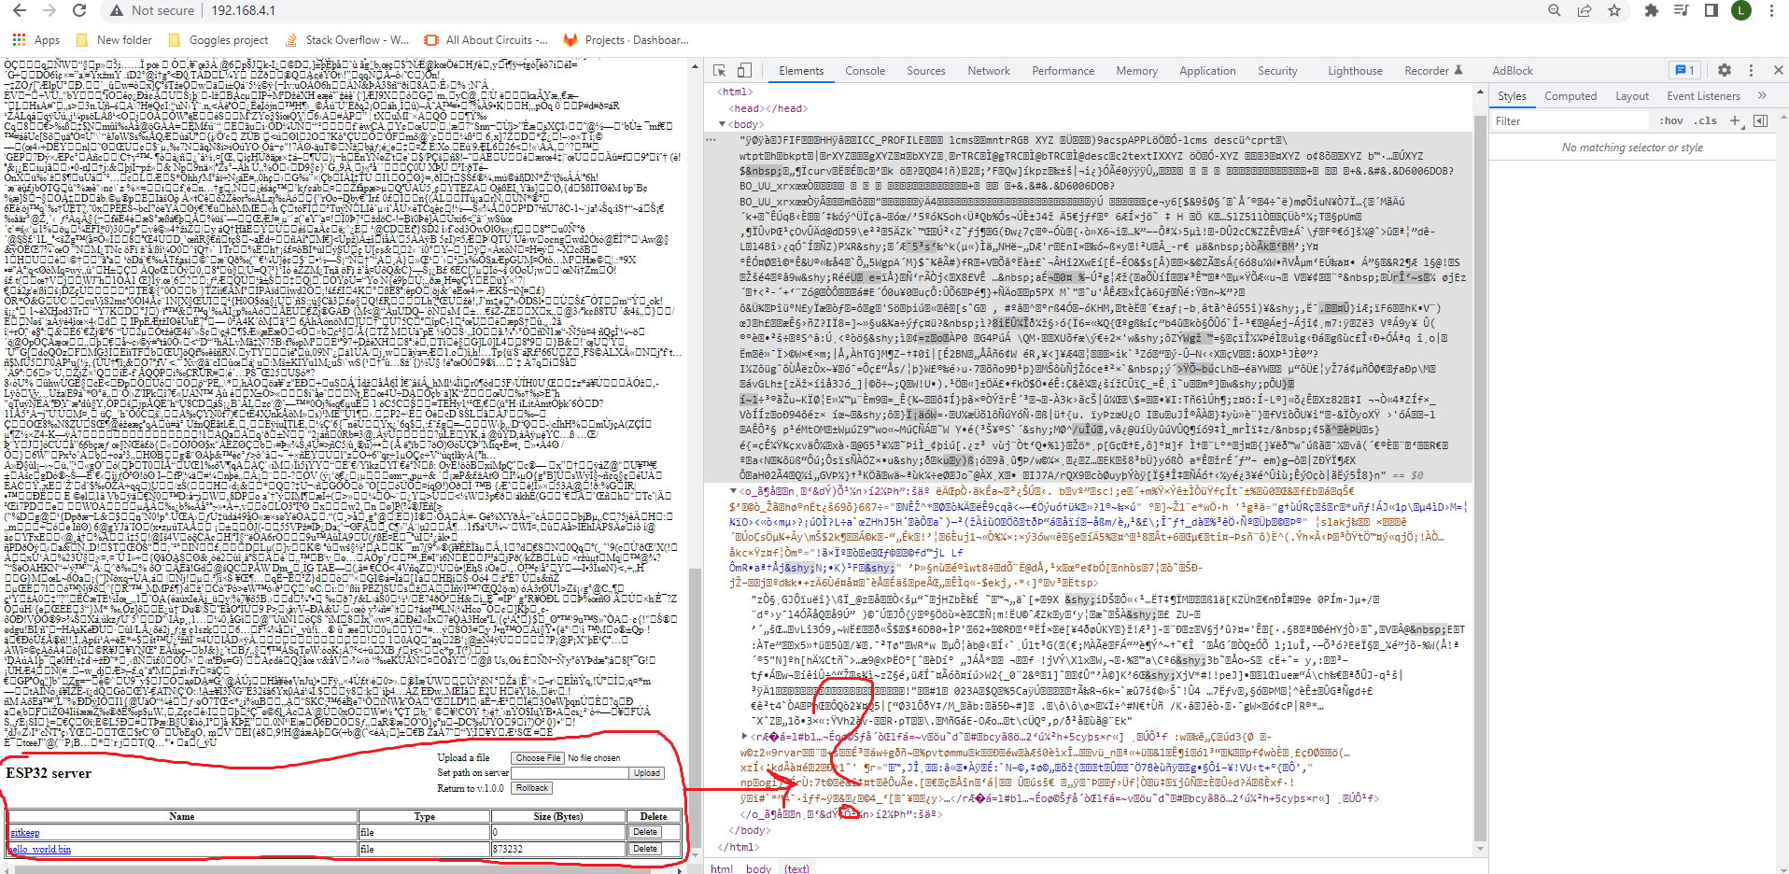Open the Application tab
This screenshot has height=874, width=1789.
(x=1207, y=71)
